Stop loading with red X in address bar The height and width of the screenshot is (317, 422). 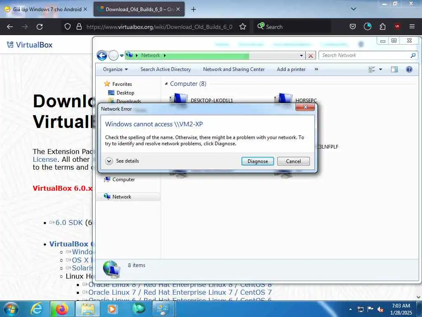click(310, 56)
